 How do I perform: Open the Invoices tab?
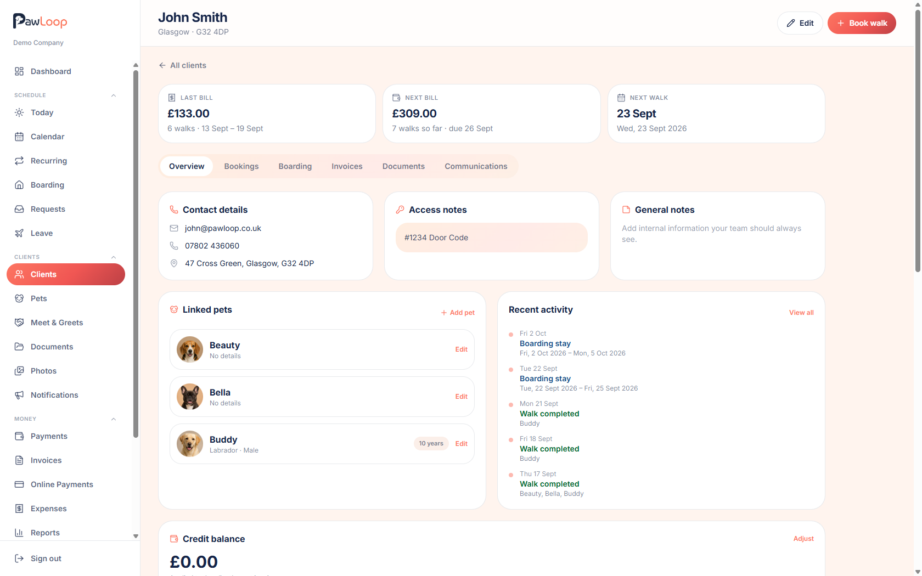347,166
